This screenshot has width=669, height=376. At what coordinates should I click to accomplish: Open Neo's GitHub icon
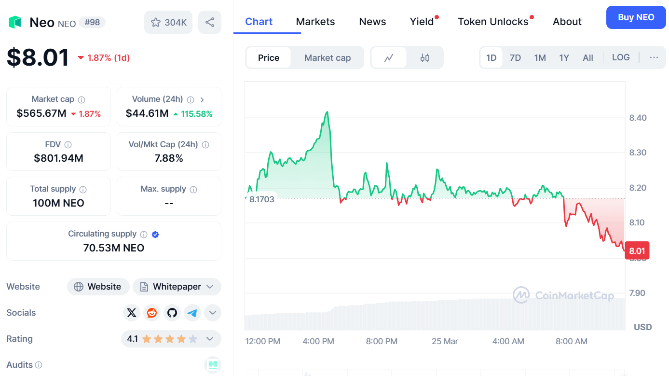(x=172, y=313)
